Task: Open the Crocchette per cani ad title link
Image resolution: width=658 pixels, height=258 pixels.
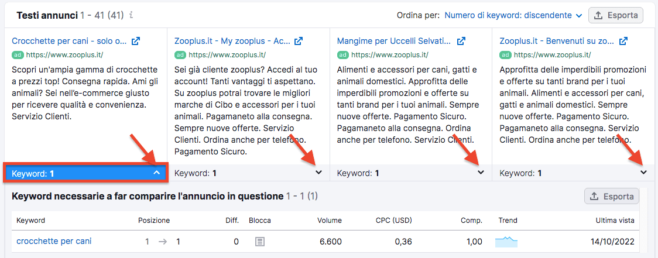Action: (69, 41)
